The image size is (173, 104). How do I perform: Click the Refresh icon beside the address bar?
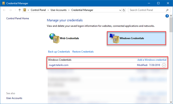tap(124, 10)
